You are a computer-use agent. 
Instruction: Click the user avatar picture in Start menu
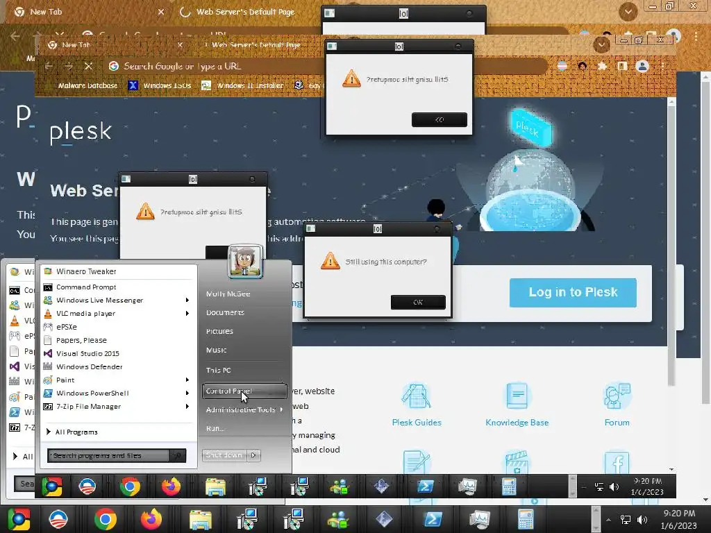click(245, 262)
